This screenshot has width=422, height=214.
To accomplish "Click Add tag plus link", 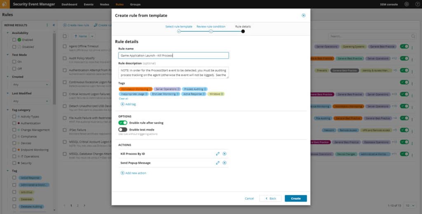I will 128,104.
